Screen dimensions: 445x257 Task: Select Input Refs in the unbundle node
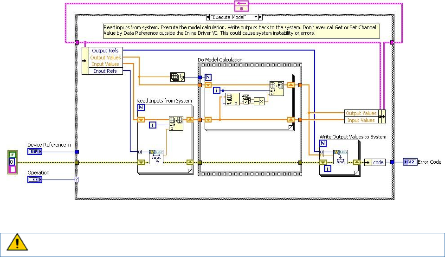[x=106, y=71]
